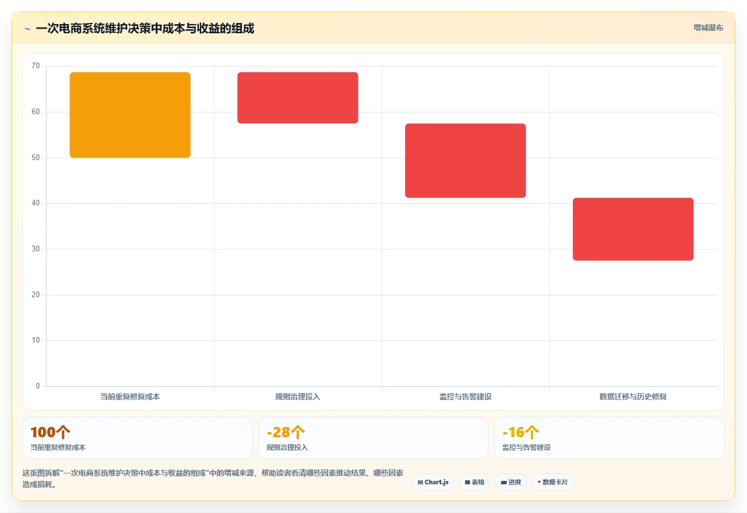This screenshot has width=747, height=513.
Task: Click x-axis label 数据迁移与历史修复
Action: click(633, 397)
